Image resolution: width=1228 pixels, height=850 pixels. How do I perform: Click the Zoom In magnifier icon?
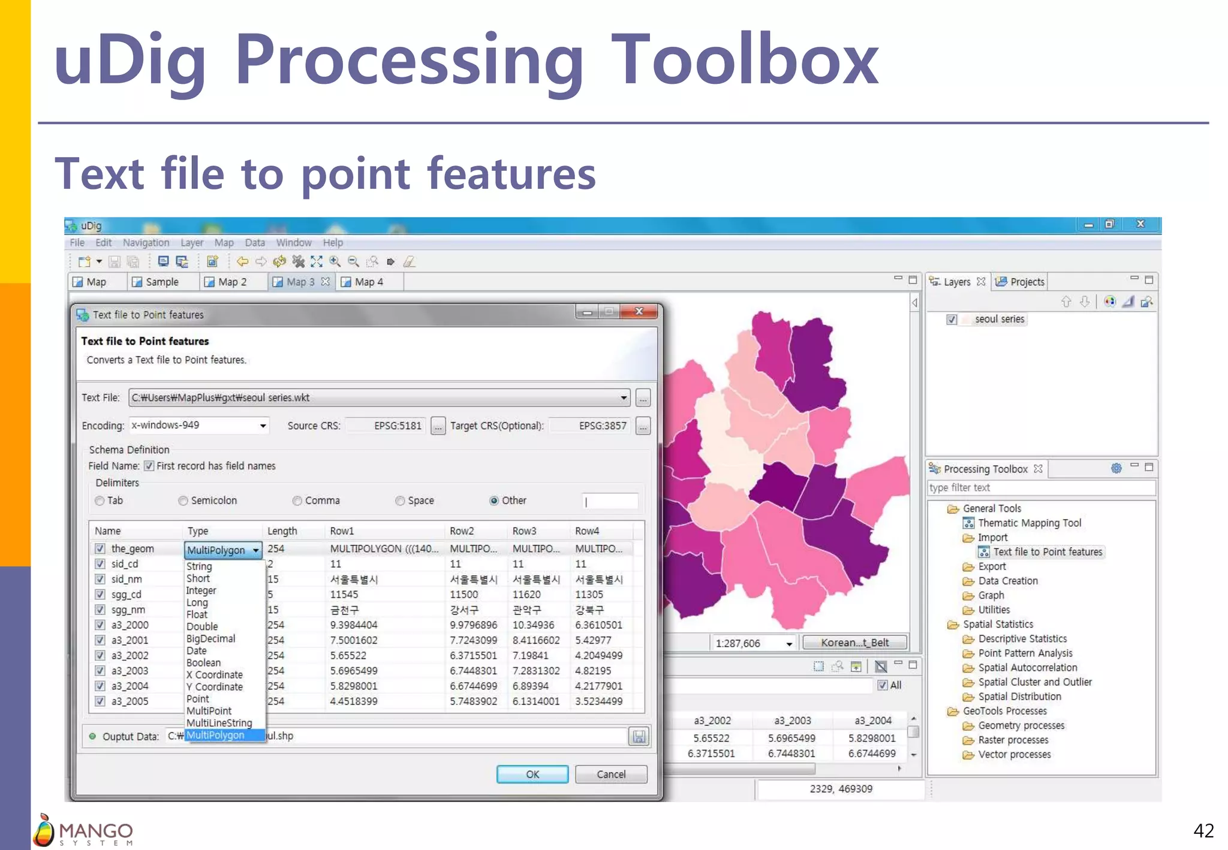335,261
